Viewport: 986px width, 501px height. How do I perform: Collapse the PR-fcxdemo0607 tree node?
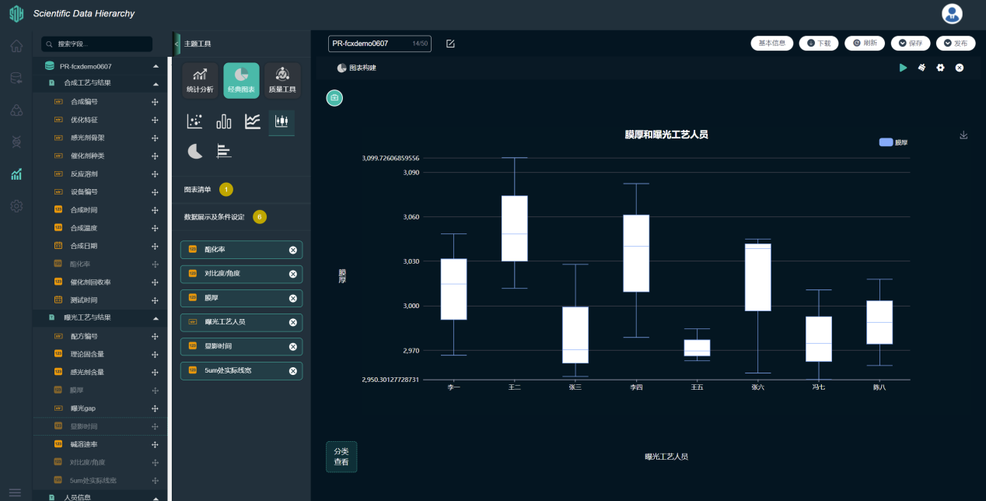tap(155, 66)
